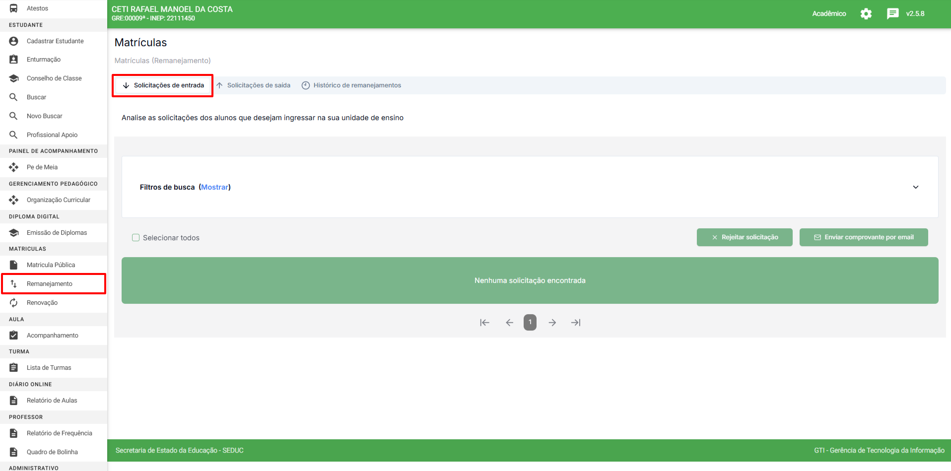Click the Rejeitar solicitação button
The width and height of the screenshot is (951, 471).
click(x=744, y=237)
